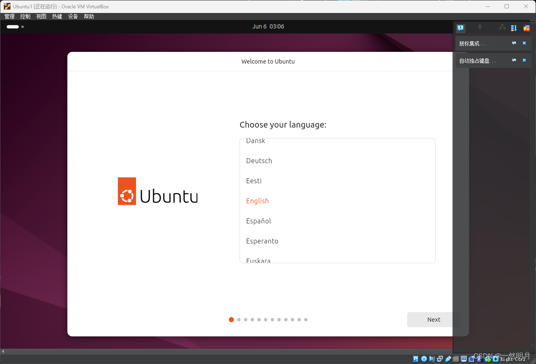The height and width of the screenshot is (364, 536).
Task: Click the VirtualBox app icon in title bar
Action: tap(7, 6)
